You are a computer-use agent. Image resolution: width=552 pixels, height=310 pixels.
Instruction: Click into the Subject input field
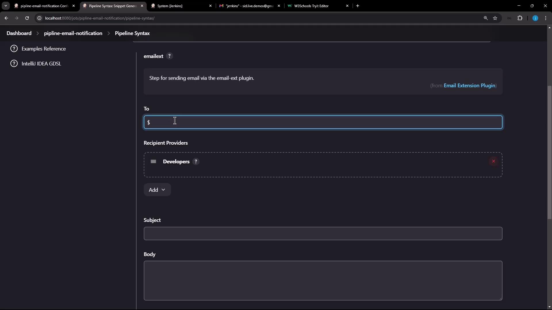point(323,234)
